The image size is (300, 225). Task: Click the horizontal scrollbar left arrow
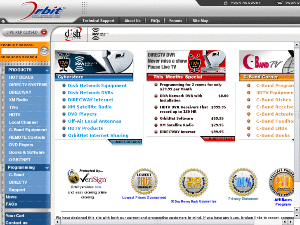pos(58,222)
